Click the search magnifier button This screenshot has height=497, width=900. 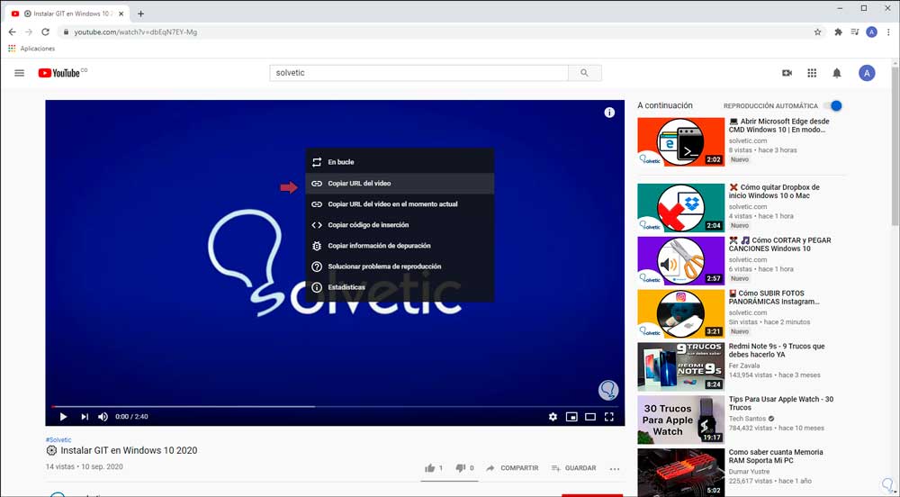(584, 73)
